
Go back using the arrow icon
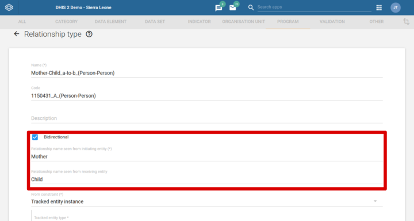pyautogui.click(x=16, y=34)
